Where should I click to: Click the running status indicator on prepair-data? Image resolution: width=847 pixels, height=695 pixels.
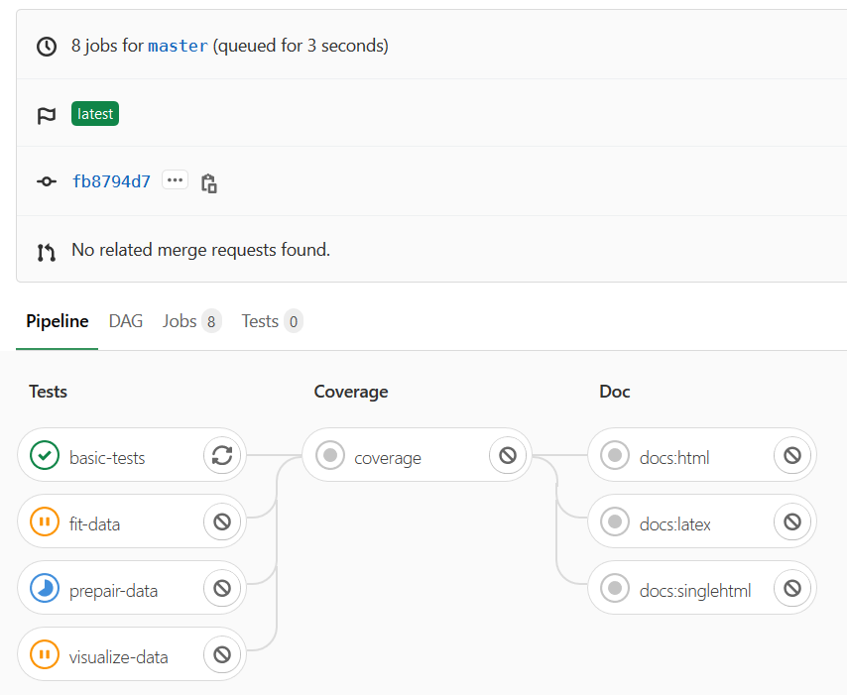44,588
